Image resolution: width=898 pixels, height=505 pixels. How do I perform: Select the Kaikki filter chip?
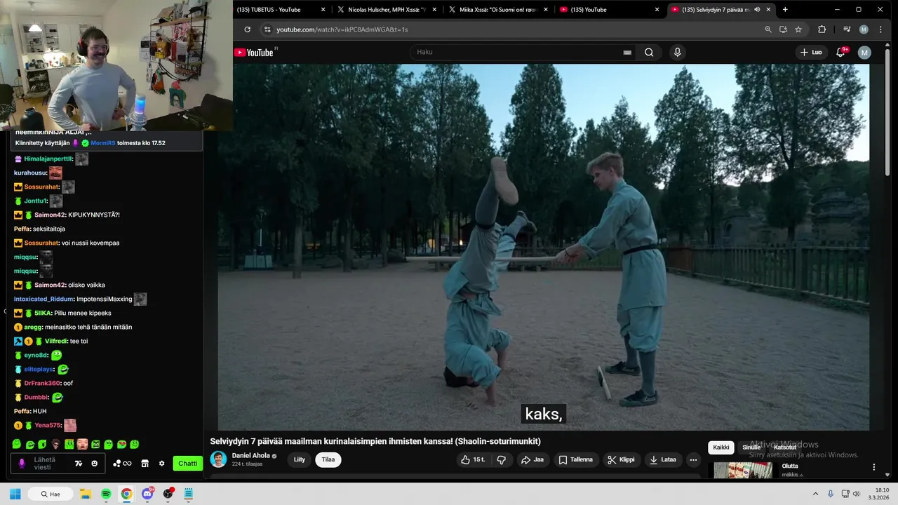pos(721,447)
